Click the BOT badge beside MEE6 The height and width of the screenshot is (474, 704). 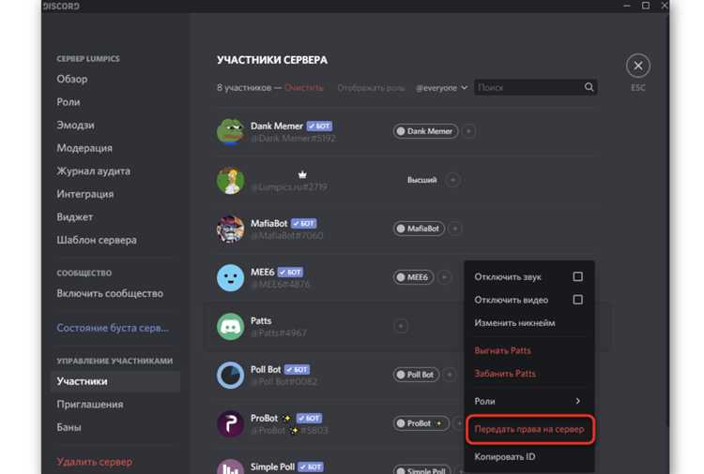pos(290,272)
